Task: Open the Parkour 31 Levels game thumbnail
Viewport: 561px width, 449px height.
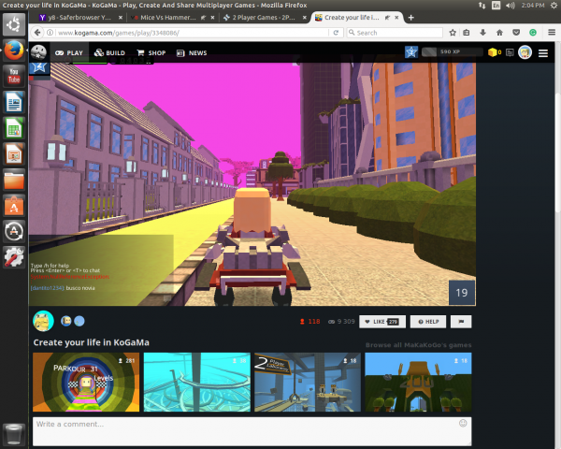Action: pos(86,382)
